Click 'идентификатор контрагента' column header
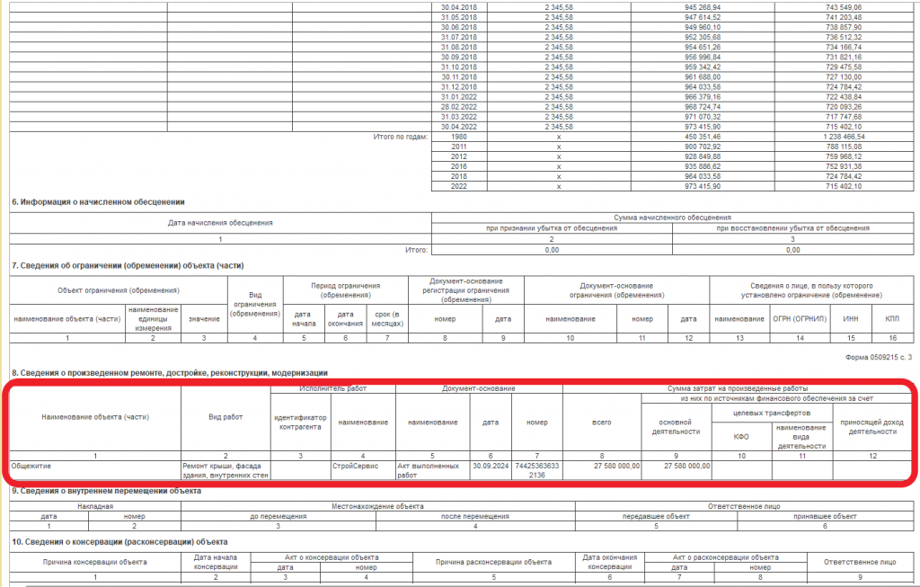The width and height of the screenshot is (920, 587). pos(300,422)
